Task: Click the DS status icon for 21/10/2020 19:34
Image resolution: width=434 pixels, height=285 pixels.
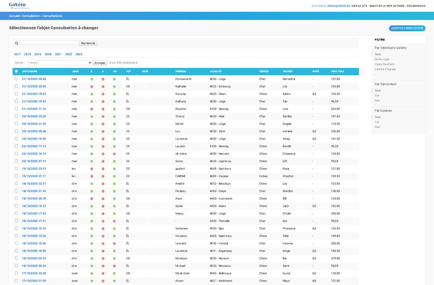Action: coord(114,94)
